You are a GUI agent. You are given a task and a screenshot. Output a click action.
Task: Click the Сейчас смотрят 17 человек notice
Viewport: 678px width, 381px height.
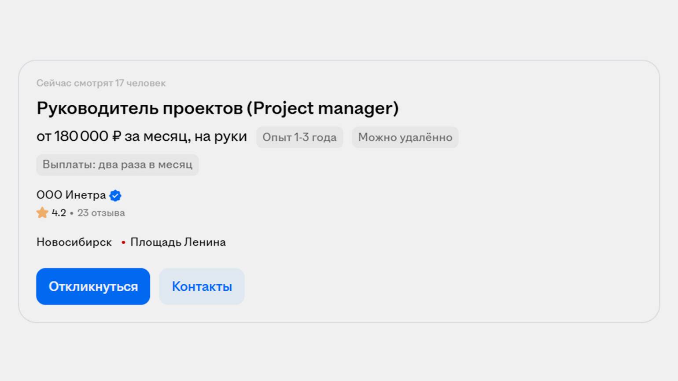101,83
